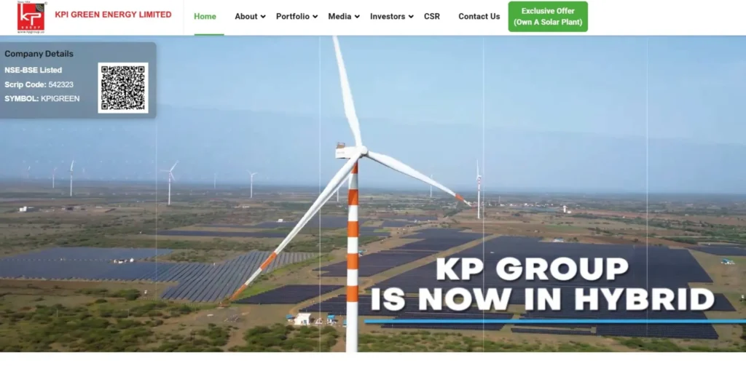
Task: Expand the chevron arrow beside Media
Action: pyautogui.click(x=357, y=17)
